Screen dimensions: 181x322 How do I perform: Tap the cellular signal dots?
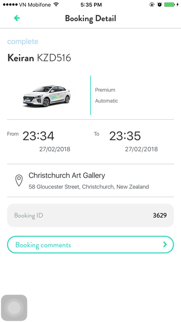click(10, 5)
